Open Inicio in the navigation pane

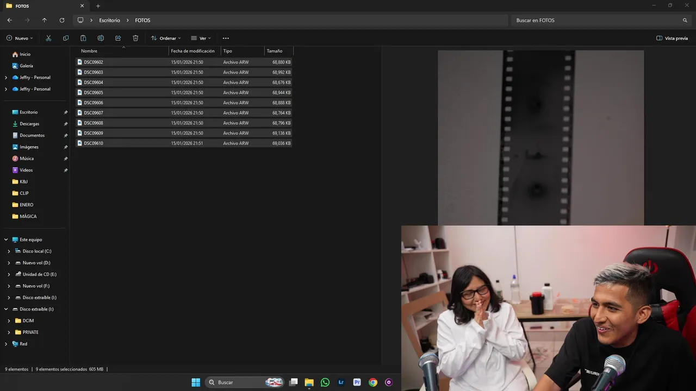coord(25,54)
